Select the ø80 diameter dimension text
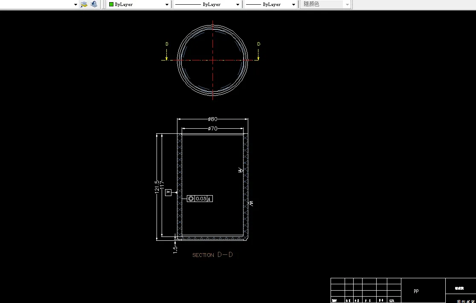The image size is (476, 303). tap(212, 119)
